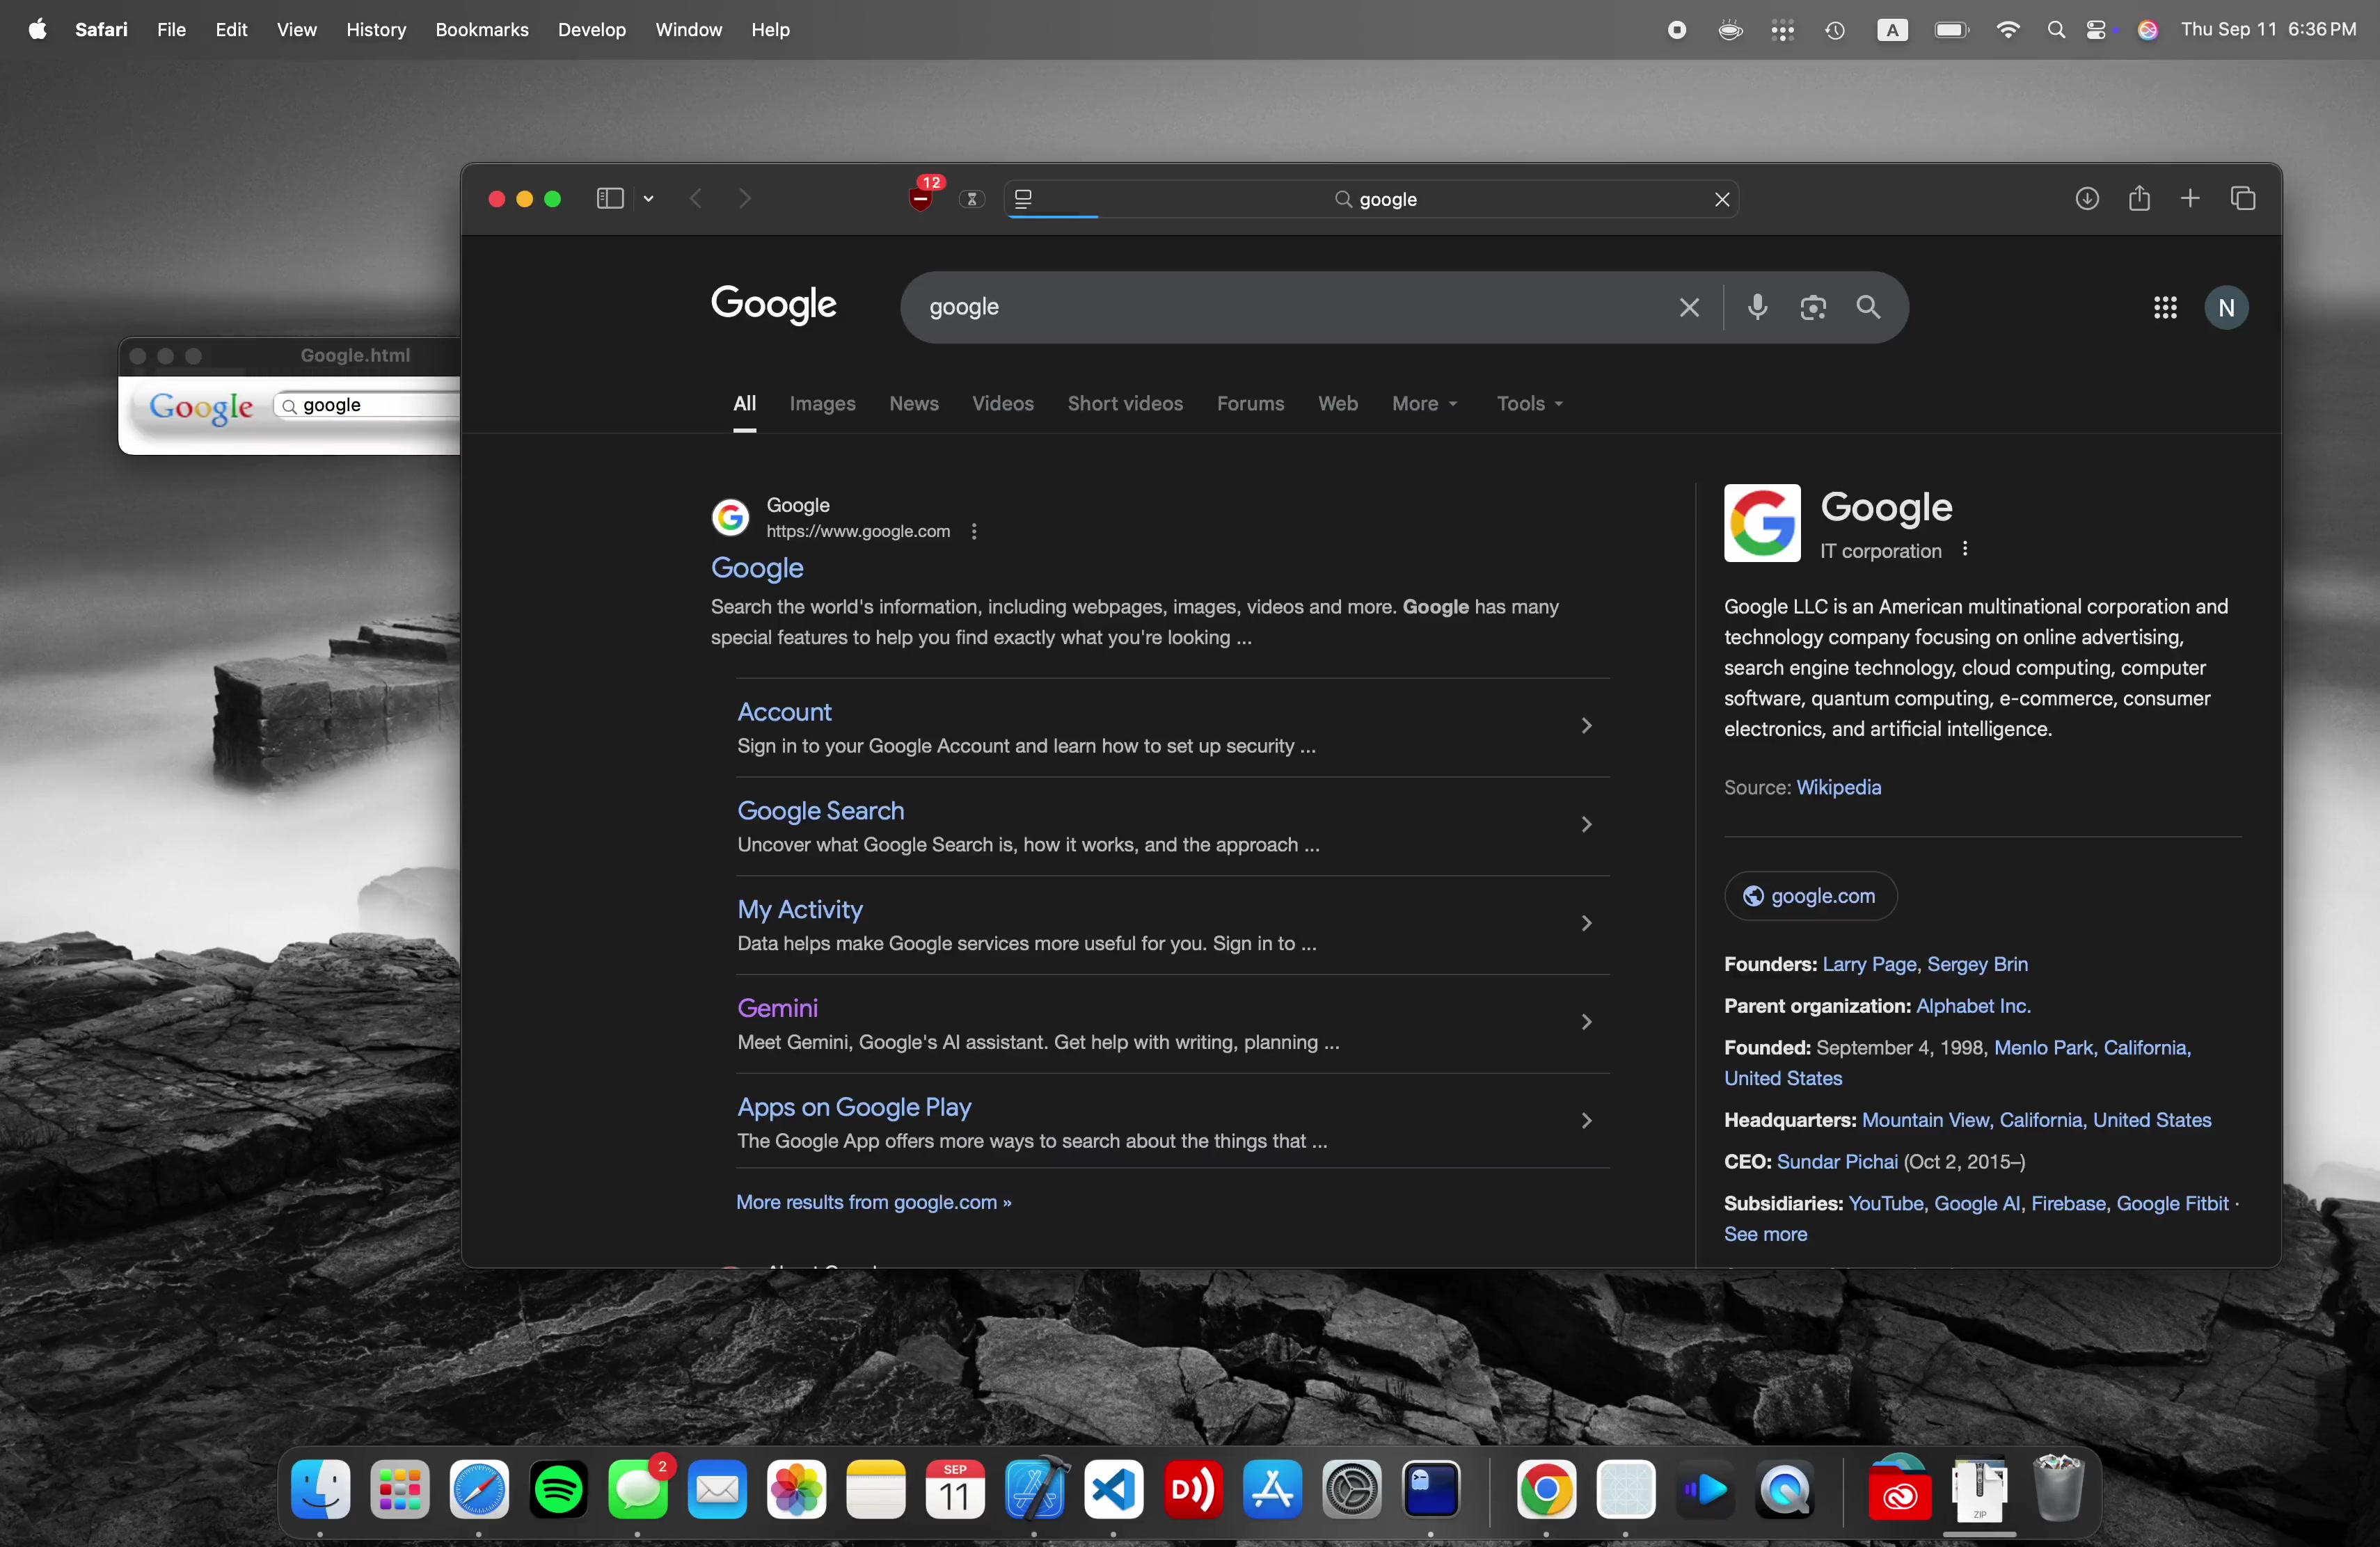Open Visual Studio Code from the Dock

coord(1113,1490)
